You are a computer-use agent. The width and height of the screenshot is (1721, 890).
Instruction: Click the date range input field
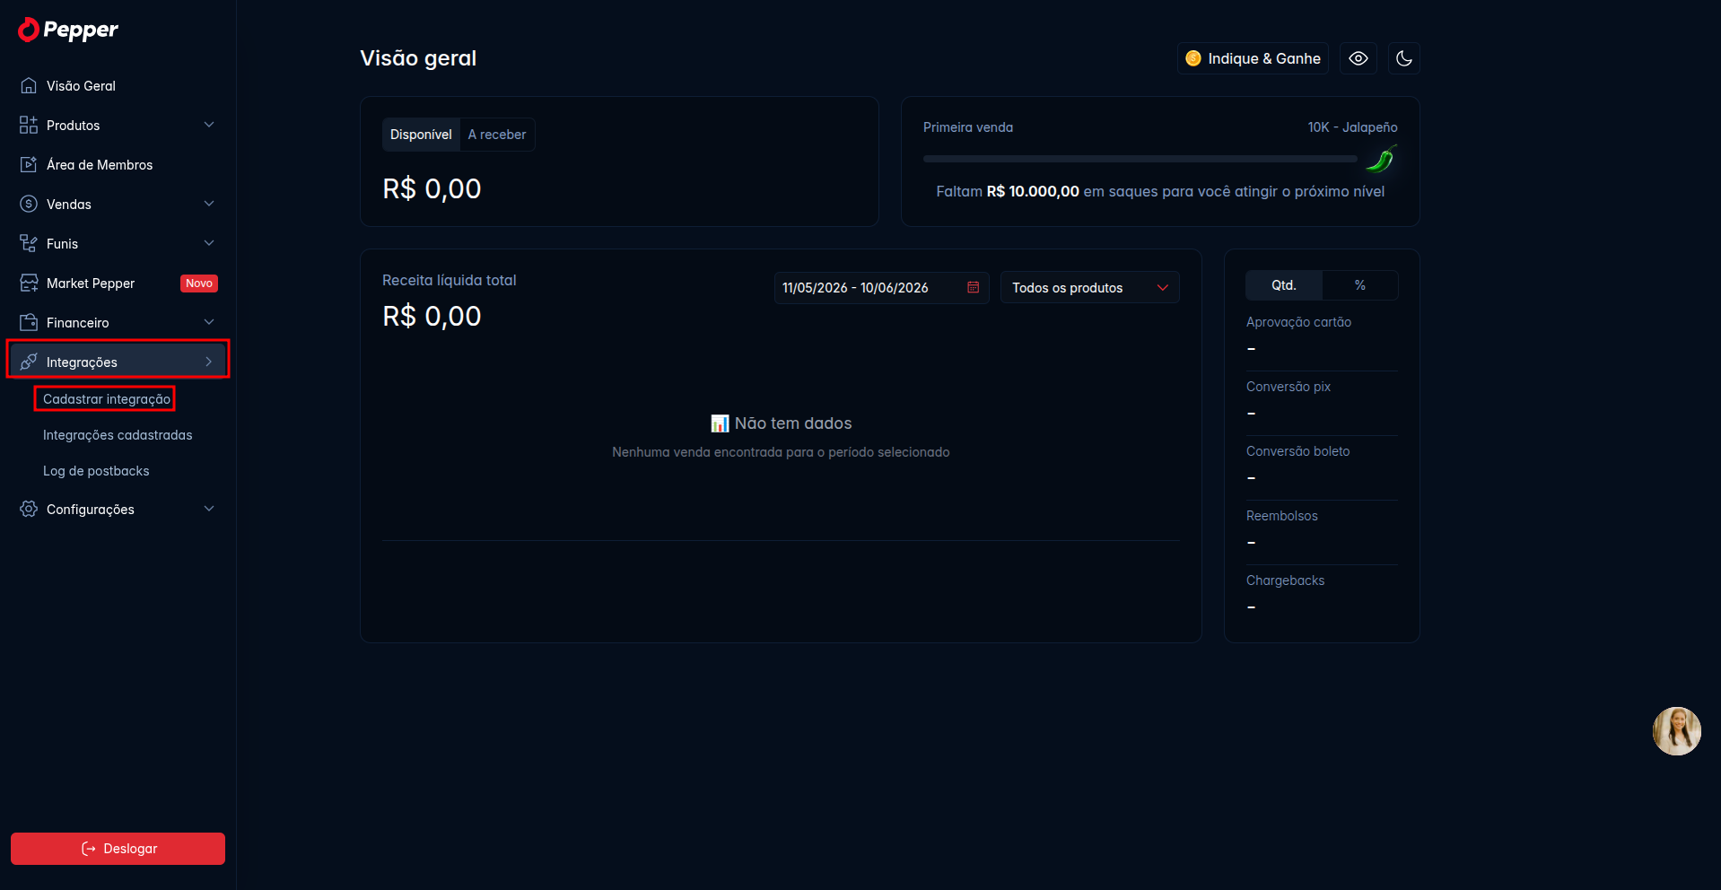(882, 288)
